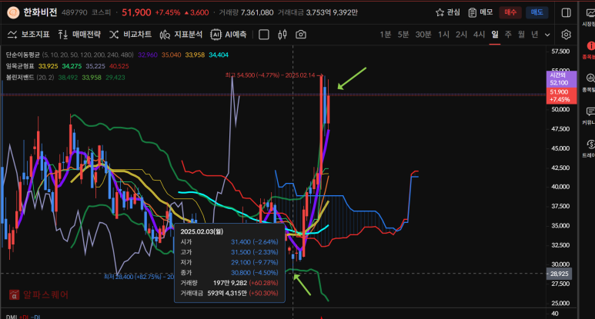Click the 볼린저밴드 indicator label
Screen dimensions: 595x319
coord(20,78)
